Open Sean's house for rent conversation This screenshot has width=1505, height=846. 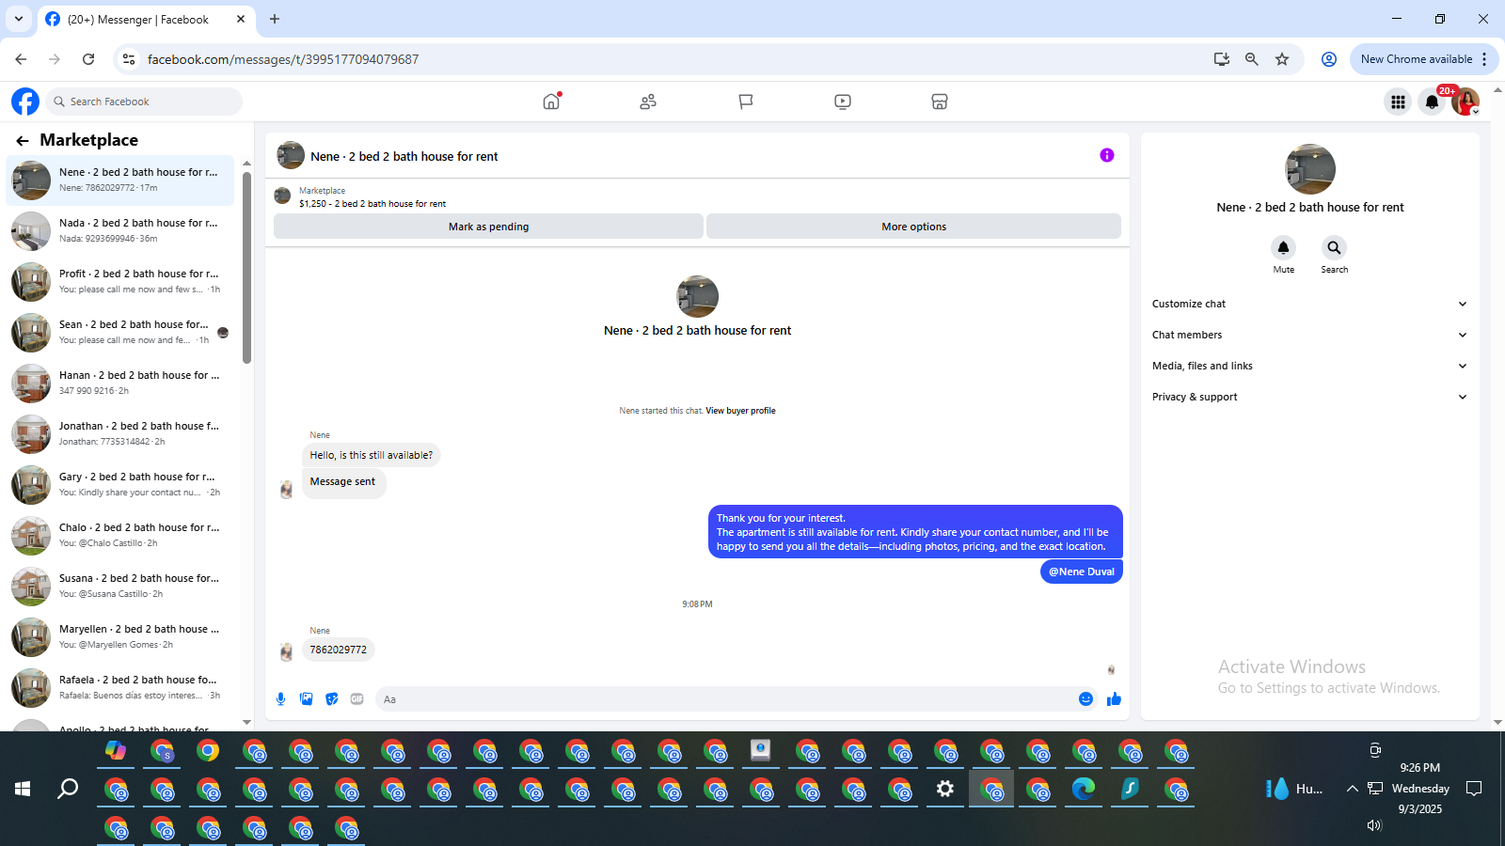coord(120,332)
